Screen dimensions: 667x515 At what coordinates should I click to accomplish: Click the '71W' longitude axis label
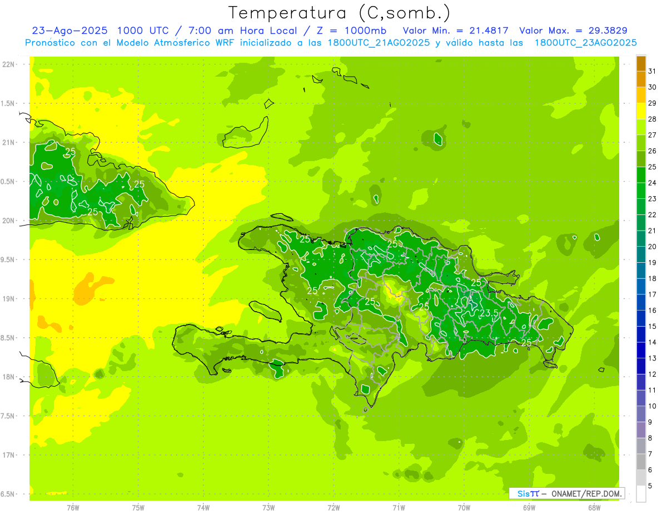[399, 507]
